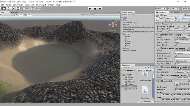Image resolution: width=190 pixels, height=106 pixels.
Task: Select the Scale tool in toolbar
Action: tap(13, 9)
